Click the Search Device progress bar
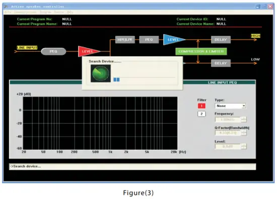Screen dimensions: 277x199 point(145,79)
